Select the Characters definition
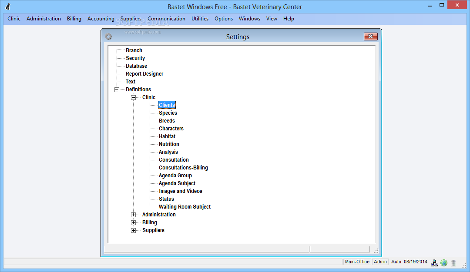Screen dimensions: 470x272 tap(171, 128)
